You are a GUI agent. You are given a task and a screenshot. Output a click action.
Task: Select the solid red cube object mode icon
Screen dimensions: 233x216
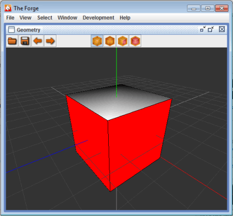click(x=135, y=41)
